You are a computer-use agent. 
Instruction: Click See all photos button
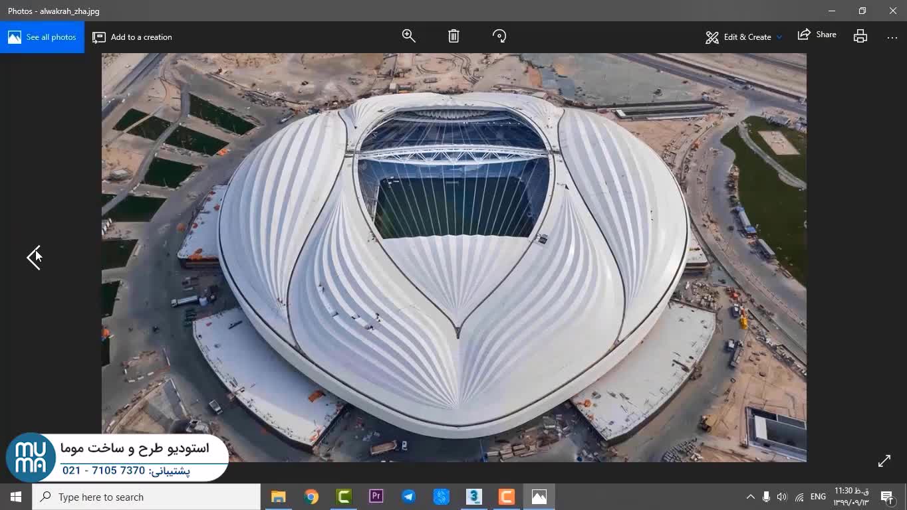[x=43, y=37]
